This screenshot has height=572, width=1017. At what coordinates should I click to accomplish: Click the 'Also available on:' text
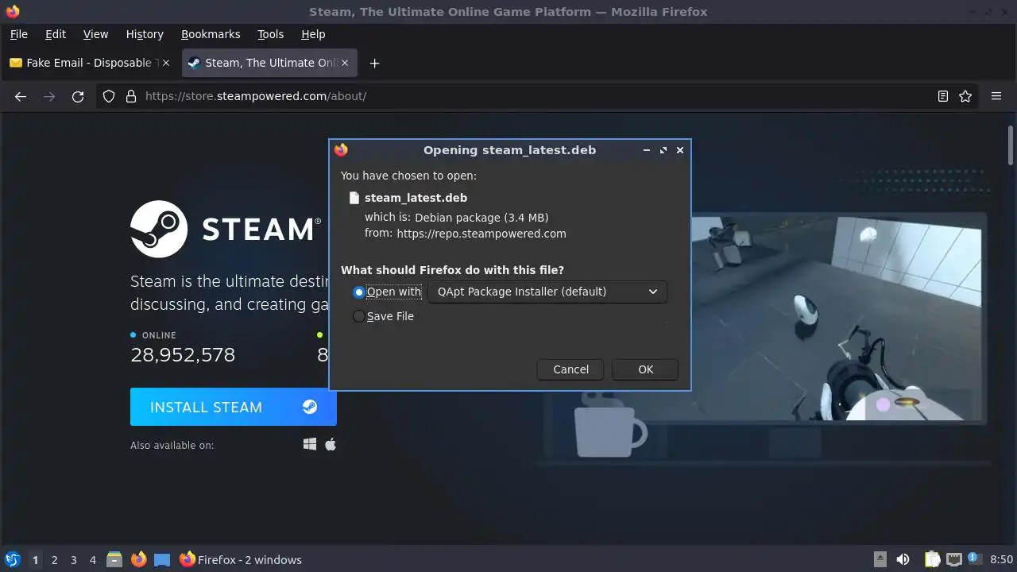click(x=172, y=445)
